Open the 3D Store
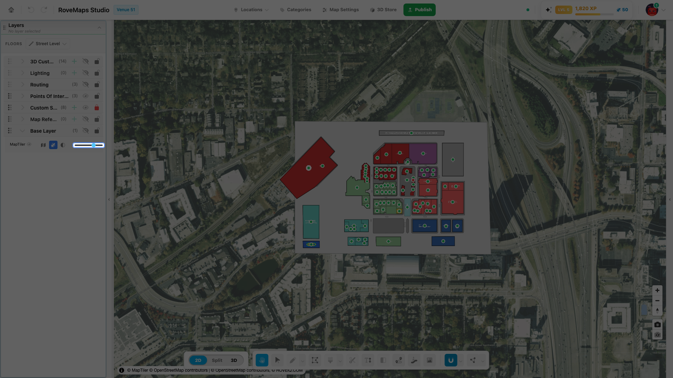Screen dimensions: 673x378 pos(383,10)
